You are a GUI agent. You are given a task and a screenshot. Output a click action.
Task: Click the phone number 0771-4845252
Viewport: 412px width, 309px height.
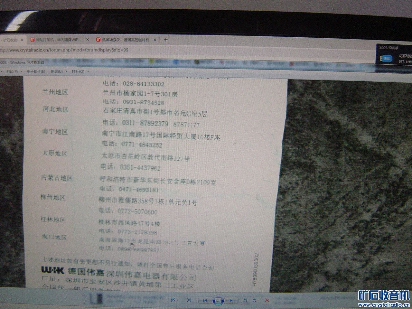142,145
